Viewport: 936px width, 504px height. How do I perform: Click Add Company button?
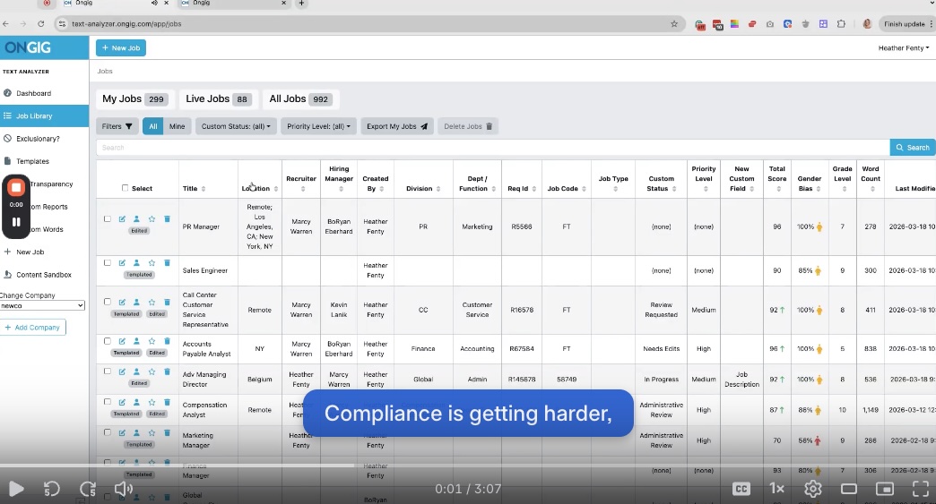33,327
